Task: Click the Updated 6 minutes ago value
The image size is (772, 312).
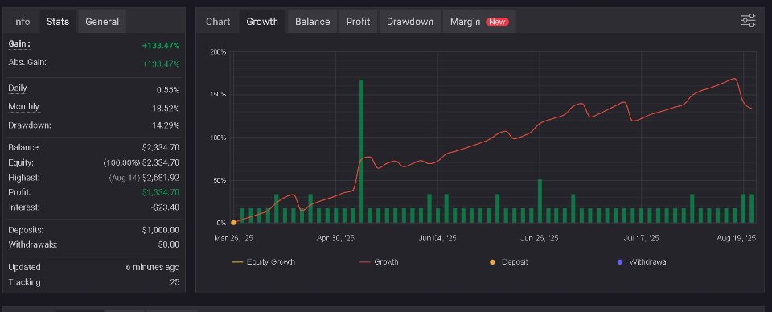Action: [153, 267]
